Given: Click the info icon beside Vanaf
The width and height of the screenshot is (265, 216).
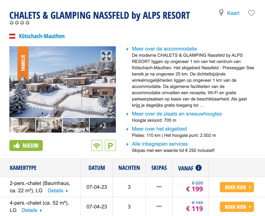Looking at the screenshot, I should 198,168.
